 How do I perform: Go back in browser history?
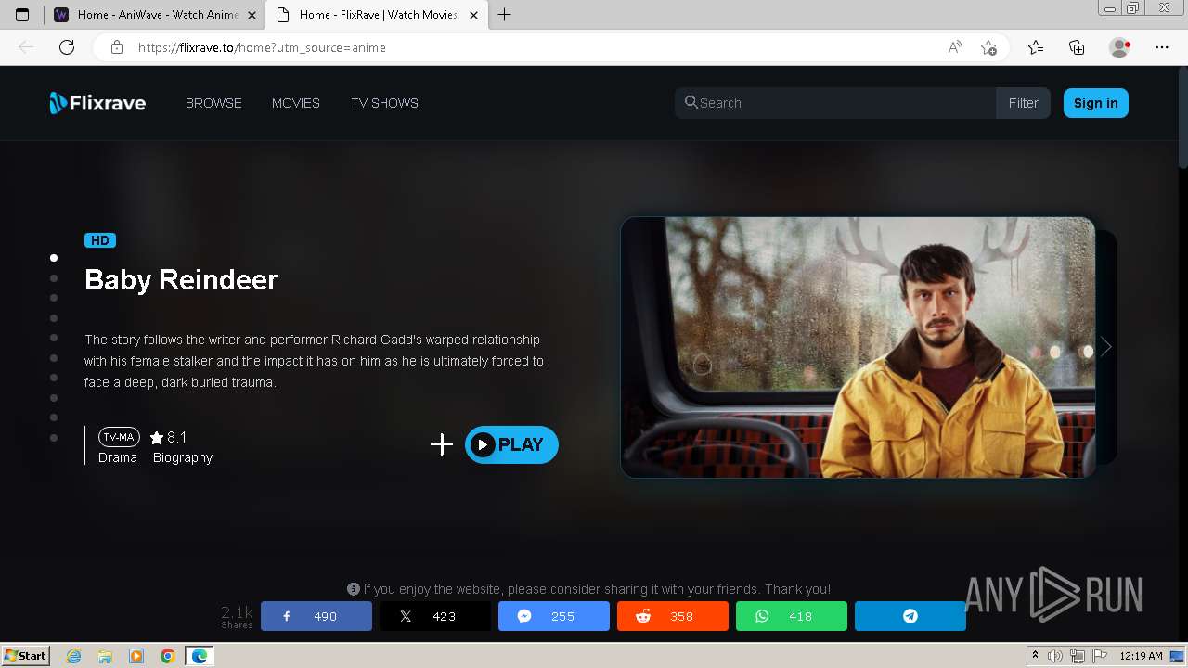[x=26, y=47]
